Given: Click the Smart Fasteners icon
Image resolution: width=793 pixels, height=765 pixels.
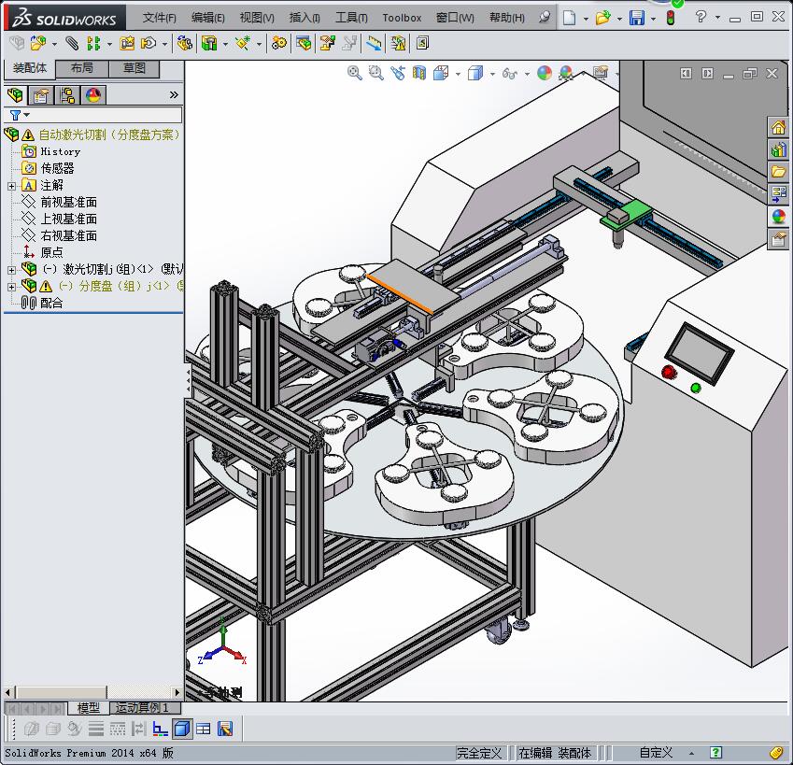Looking at the screenshot, I should (x=127, y=44).
